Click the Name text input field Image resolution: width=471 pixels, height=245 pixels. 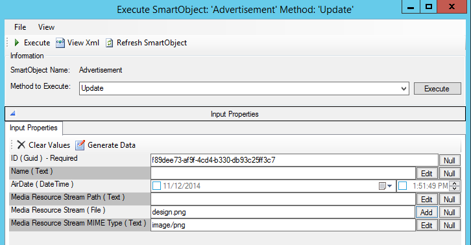(283, 173)
